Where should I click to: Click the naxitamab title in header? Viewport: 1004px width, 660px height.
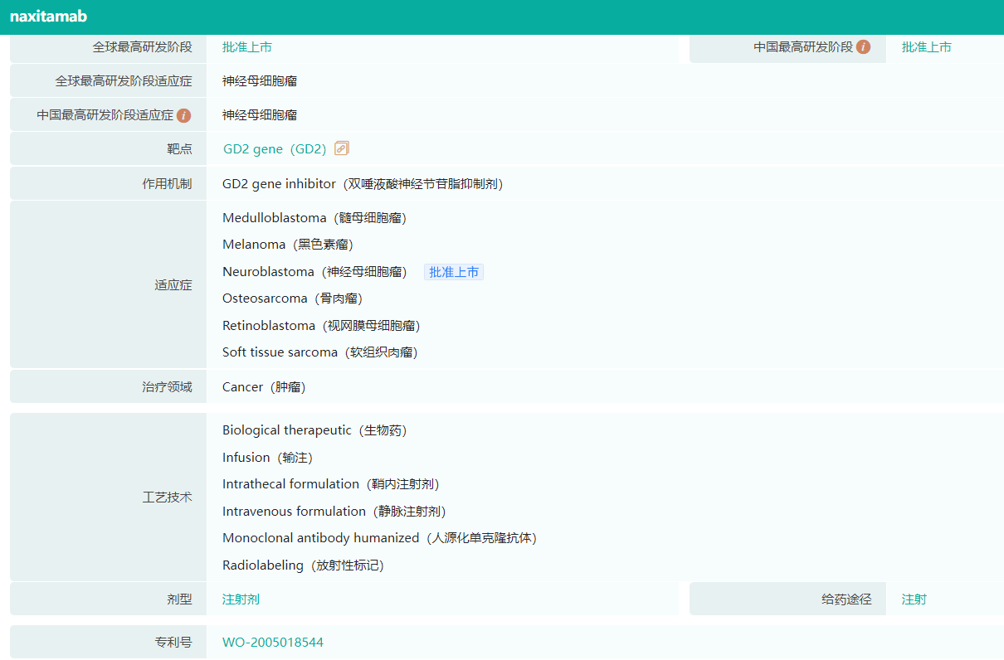pos(48,17)
